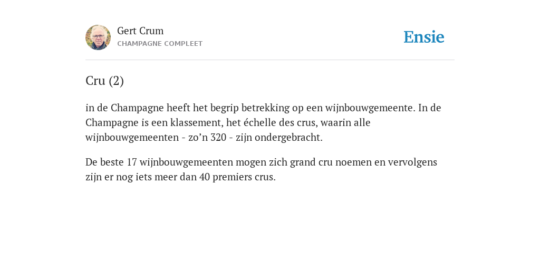Click the horizontal divider line below header
This screenshot has width=540, height=270.
point(270,60)
